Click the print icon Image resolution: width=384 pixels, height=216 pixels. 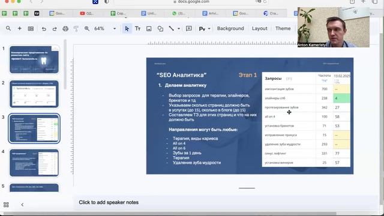65,29
